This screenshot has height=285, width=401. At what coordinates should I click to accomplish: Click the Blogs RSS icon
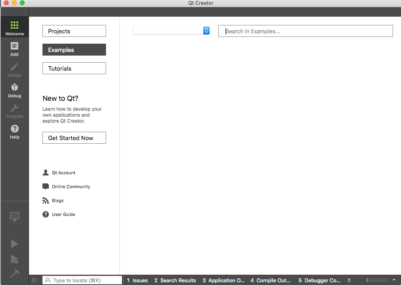point(46,200)
